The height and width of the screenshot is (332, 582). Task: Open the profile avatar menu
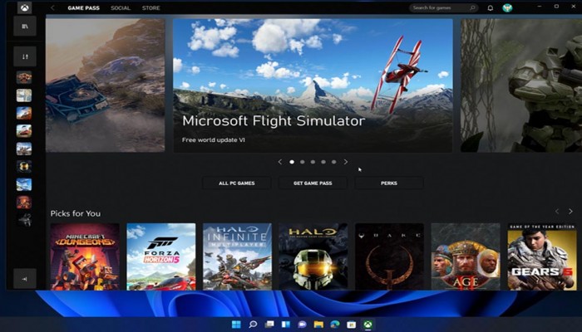507,7
